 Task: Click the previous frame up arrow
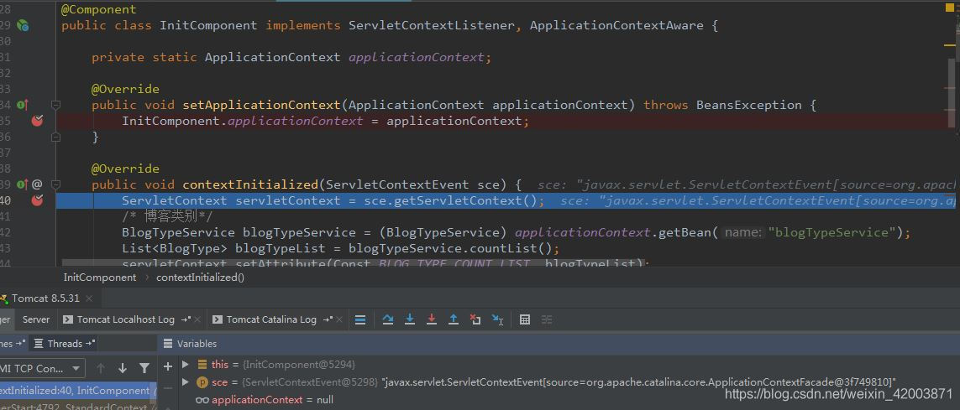(101, 368)
